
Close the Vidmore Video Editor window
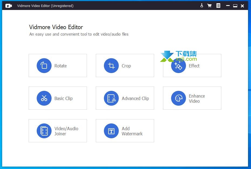[242, 6]
